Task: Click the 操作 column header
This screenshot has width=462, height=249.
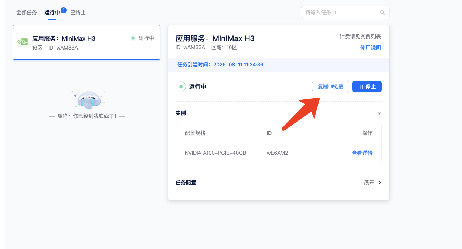Action: [367, 133]
